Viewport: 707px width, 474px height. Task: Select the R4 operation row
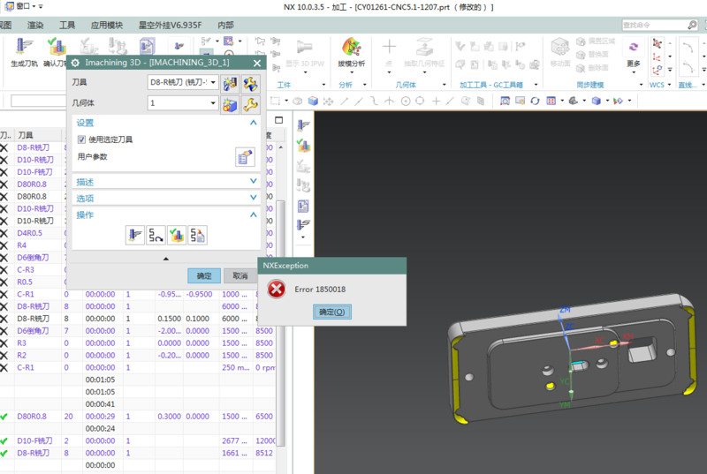(x=34, y=245)
